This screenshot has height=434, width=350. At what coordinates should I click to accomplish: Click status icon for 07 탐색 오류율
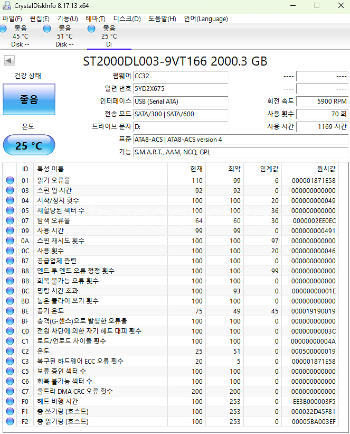[x=10, y=220]
